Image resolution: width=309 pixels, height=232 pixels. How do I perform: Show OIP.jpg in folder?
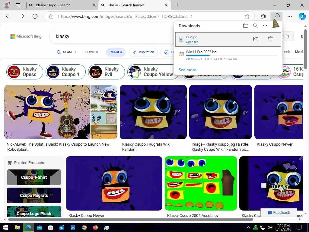click(x=256, y=39)
